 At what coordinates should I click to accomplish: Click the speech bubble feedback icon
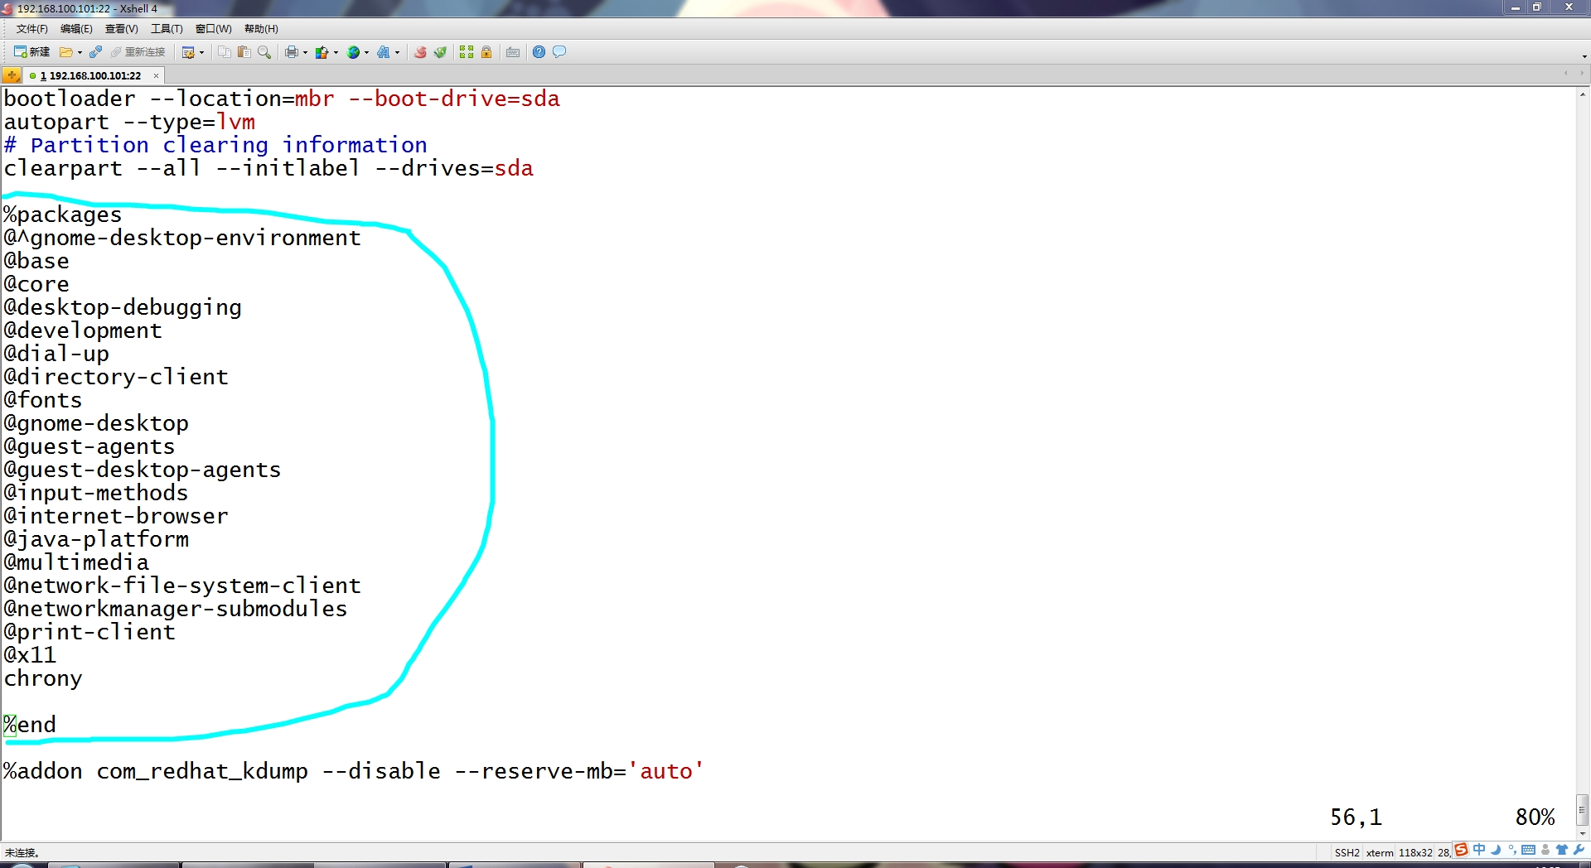coord(559,52)
